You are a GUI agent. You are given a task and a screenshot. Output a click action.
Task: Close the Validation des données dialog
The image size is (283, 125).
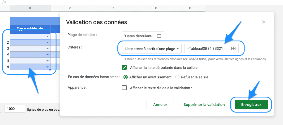point(263,22)
